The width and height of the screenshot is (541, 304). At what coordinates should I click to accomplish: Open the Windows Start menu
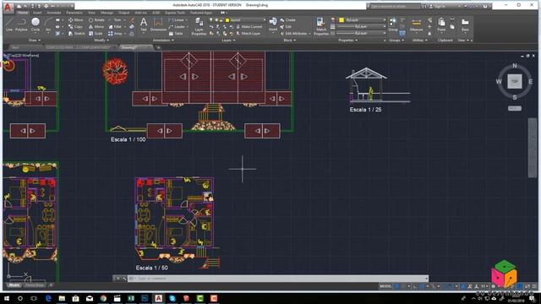tap(6, 298)
